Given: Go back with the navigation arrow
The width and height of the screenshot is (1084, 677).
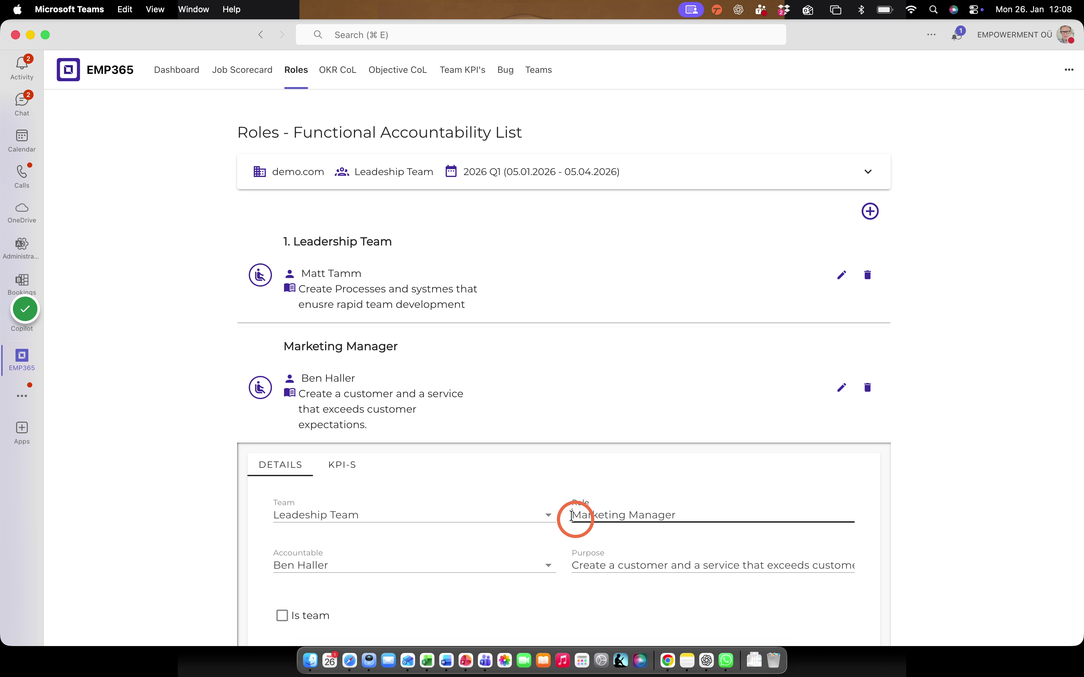Looking at the screenshot, I should point(261,35).
